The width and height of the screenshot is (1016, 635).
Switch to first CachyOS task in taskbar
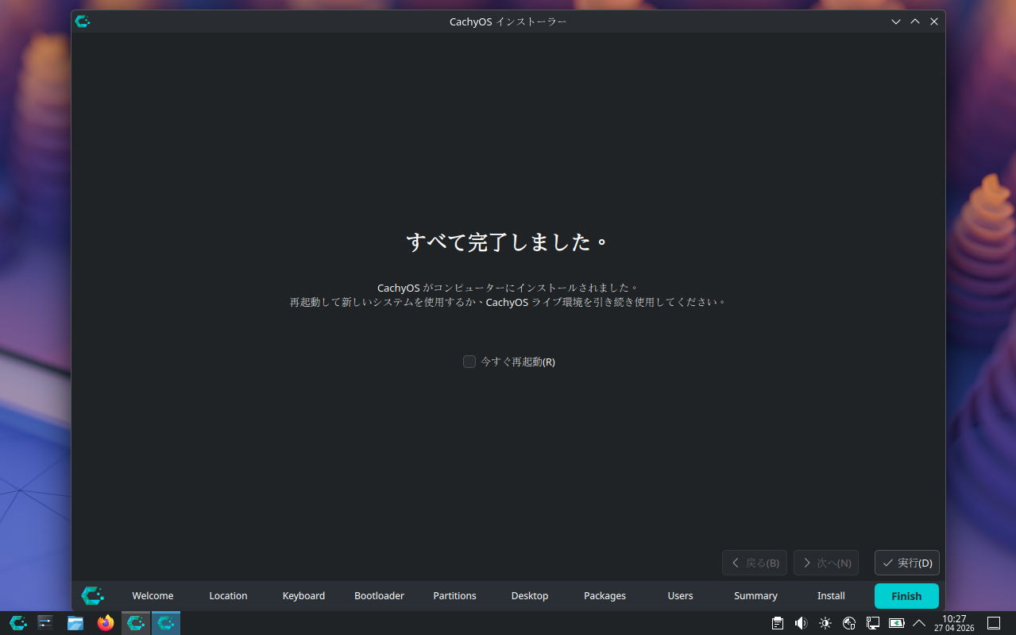pyautogui.click(x=136, y=623)
